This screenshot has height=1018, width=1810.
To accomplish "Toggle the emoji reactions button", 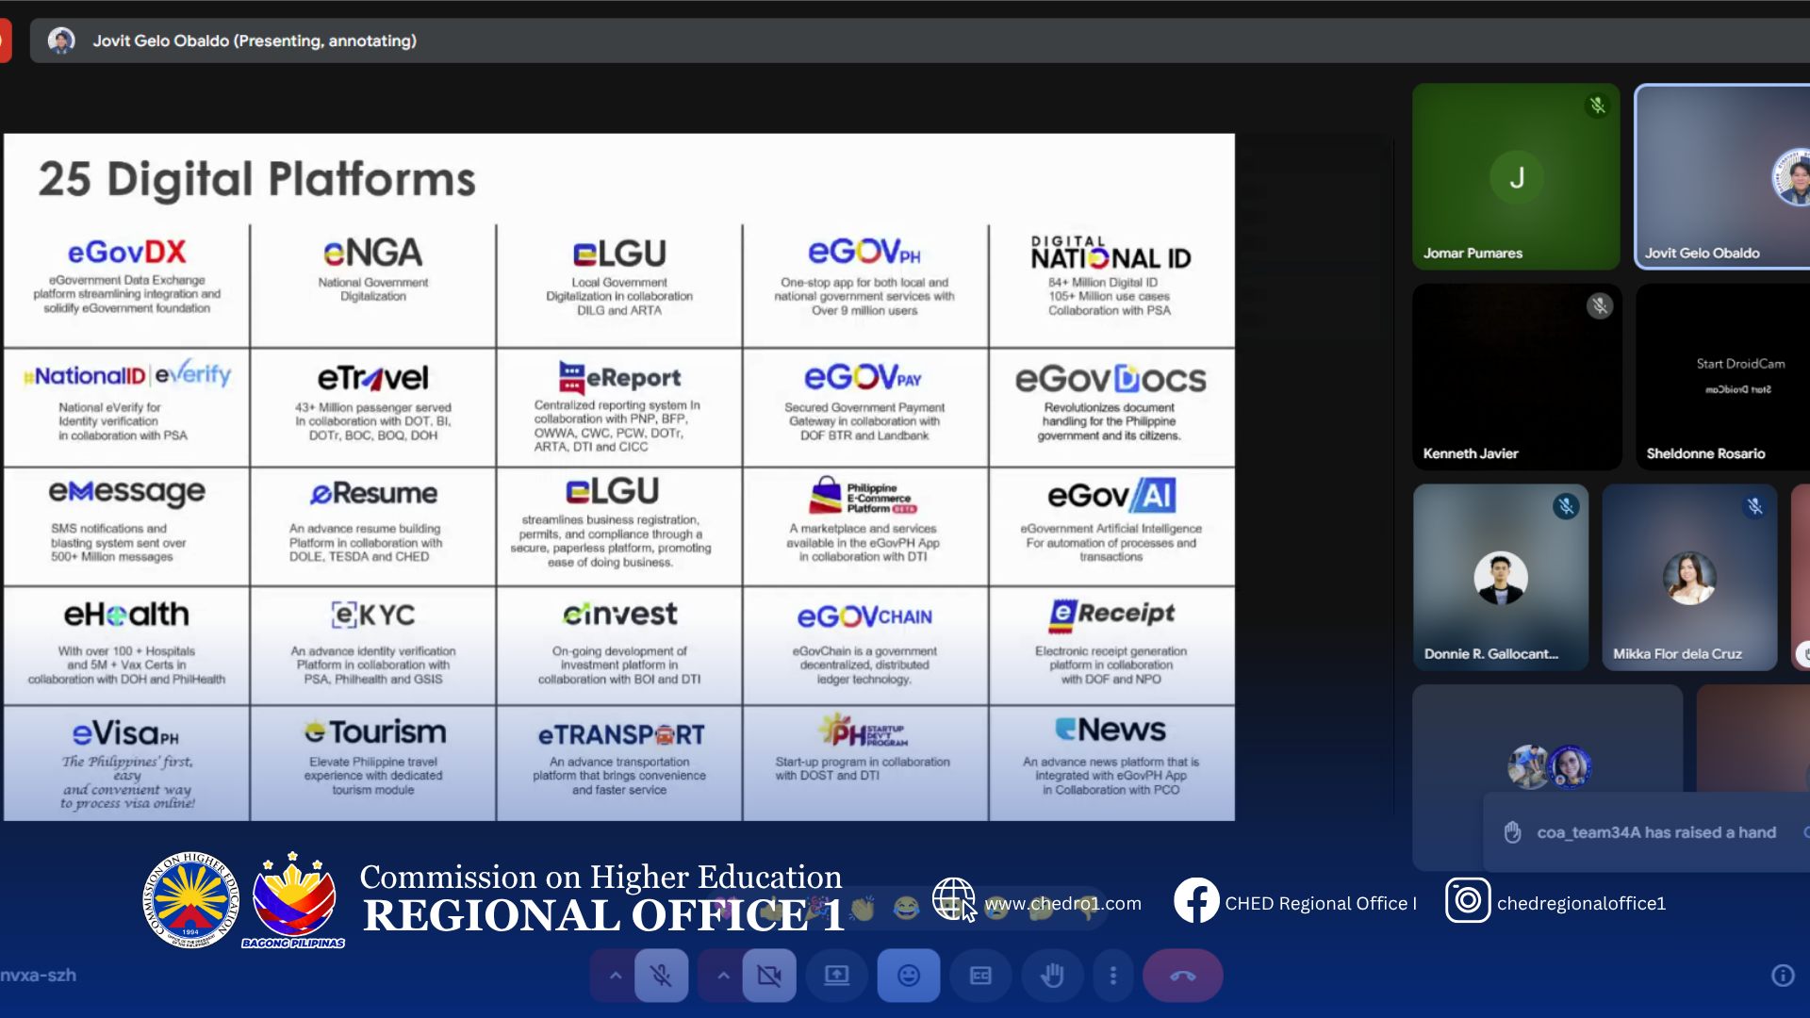I will 908,976.
